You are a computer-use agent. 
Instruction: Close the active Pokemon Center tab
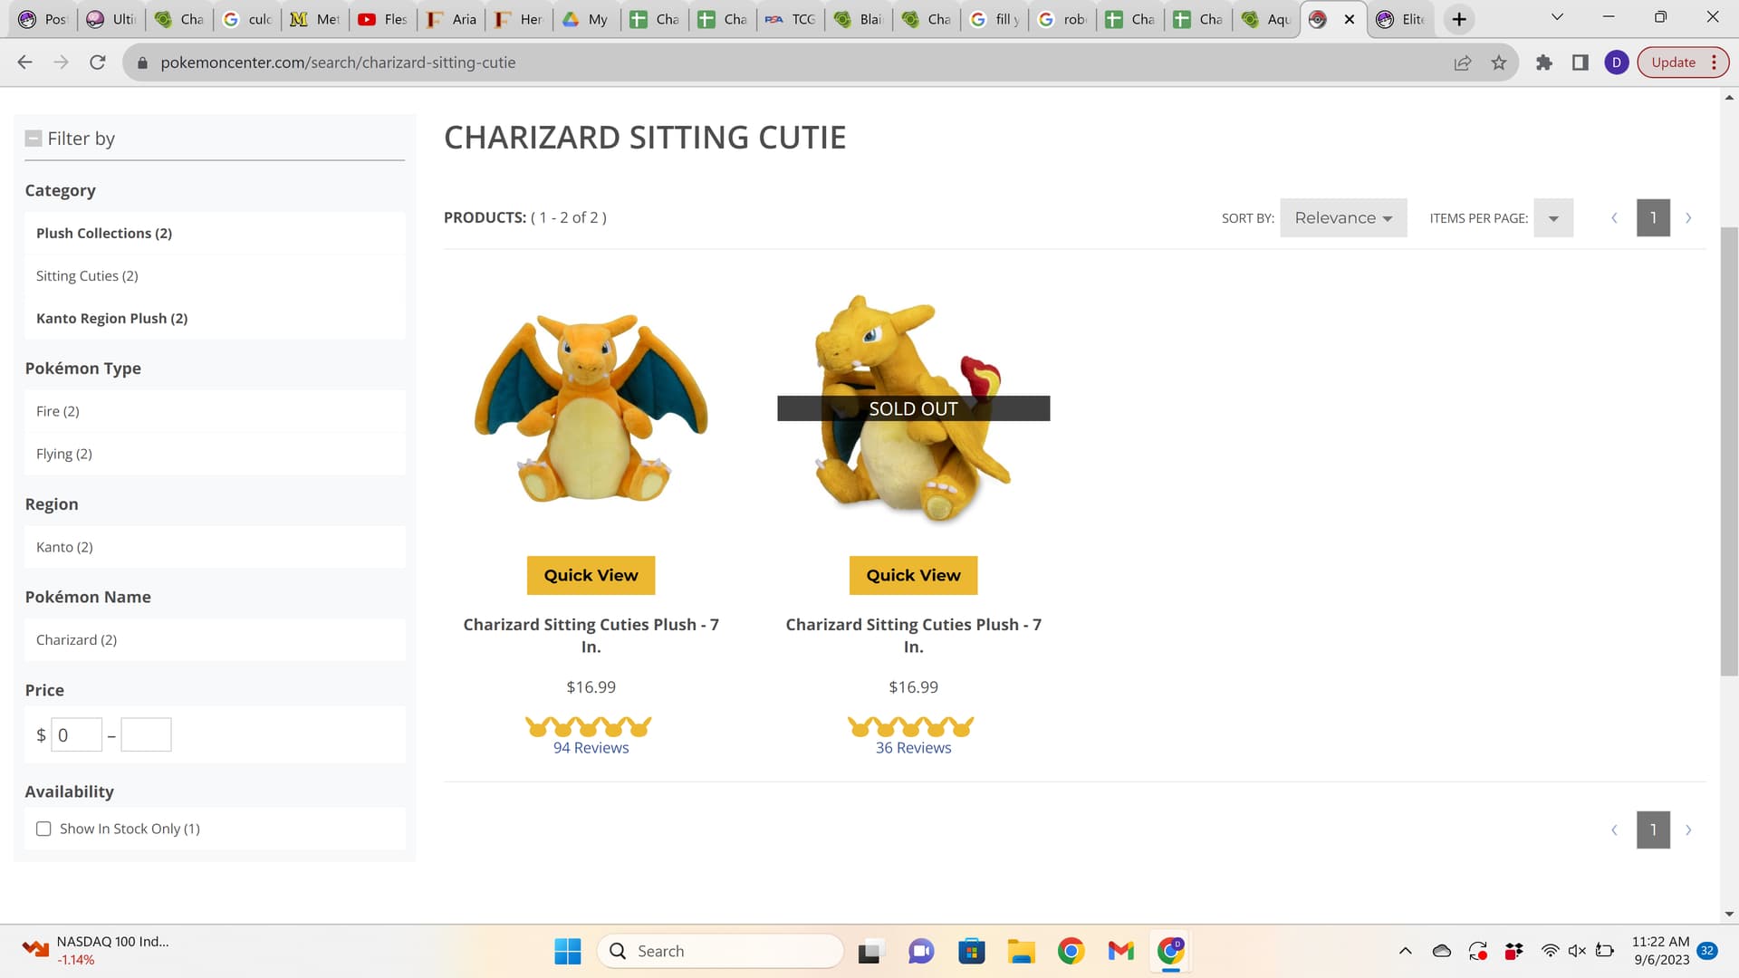(1350, 19)
